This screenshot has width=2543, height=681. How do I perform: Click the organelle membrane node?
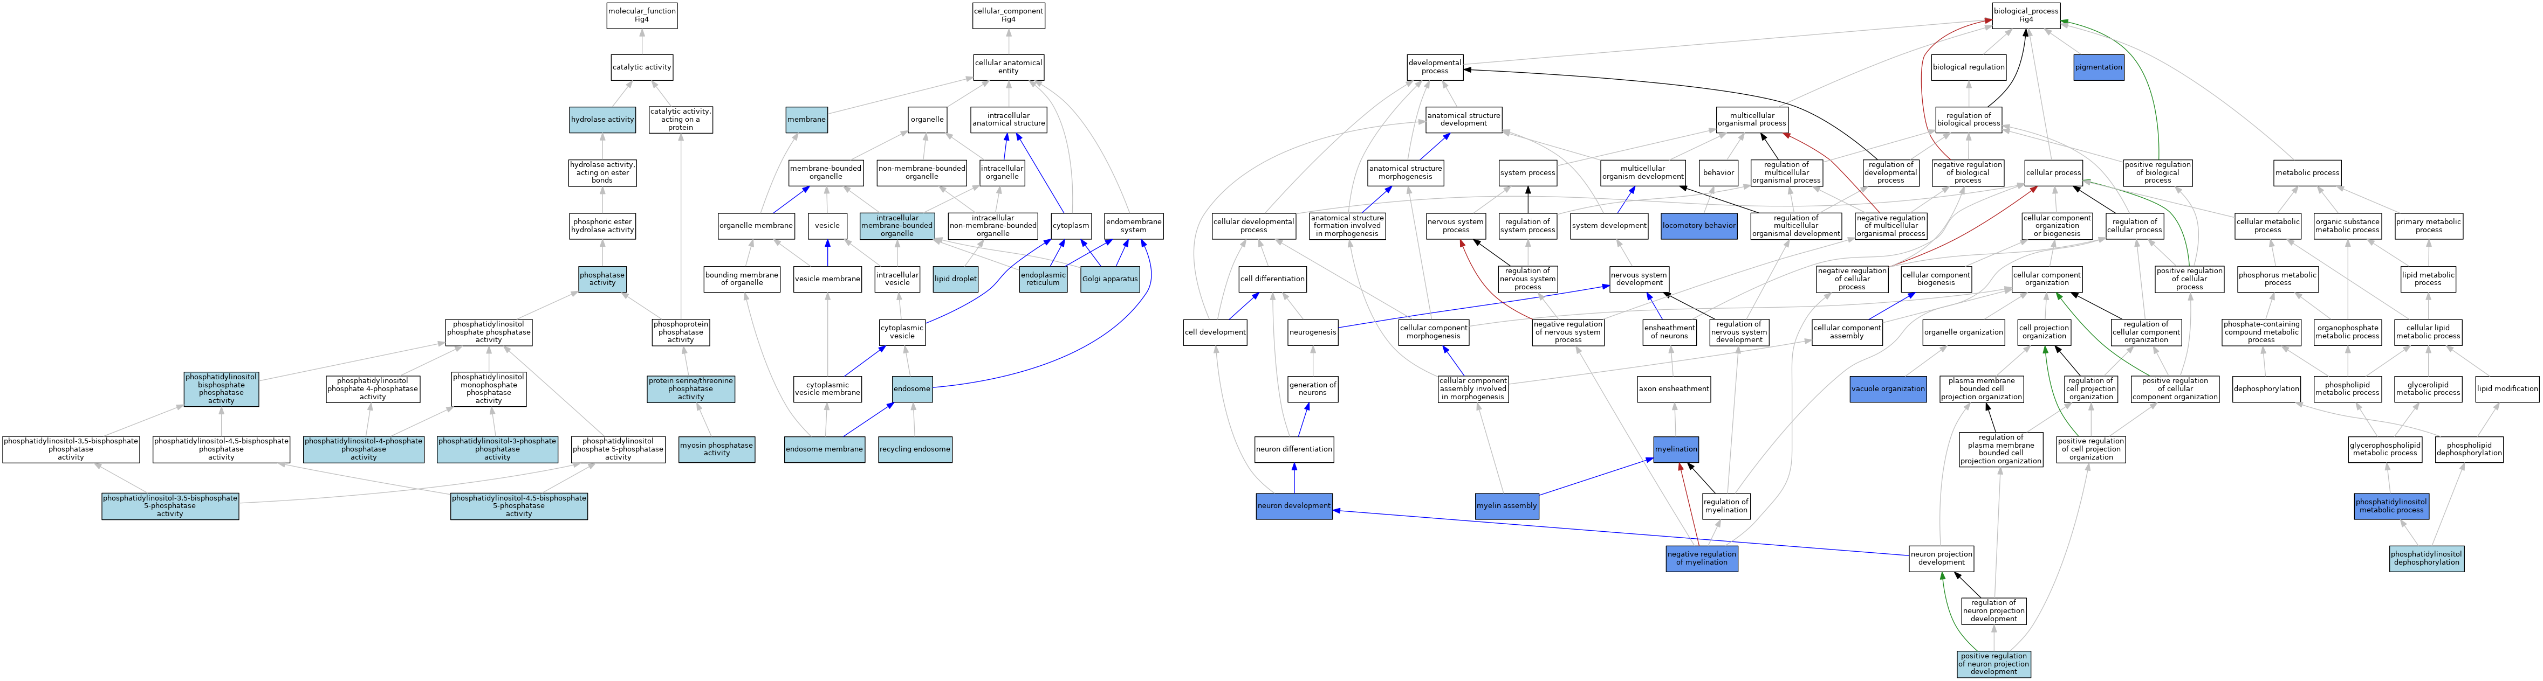(x=756, y=226)
